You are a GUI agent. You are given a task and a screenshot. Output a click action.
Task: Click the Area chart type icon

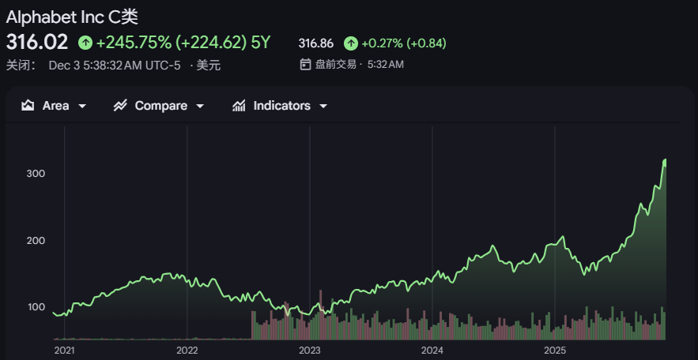point(28,106)
